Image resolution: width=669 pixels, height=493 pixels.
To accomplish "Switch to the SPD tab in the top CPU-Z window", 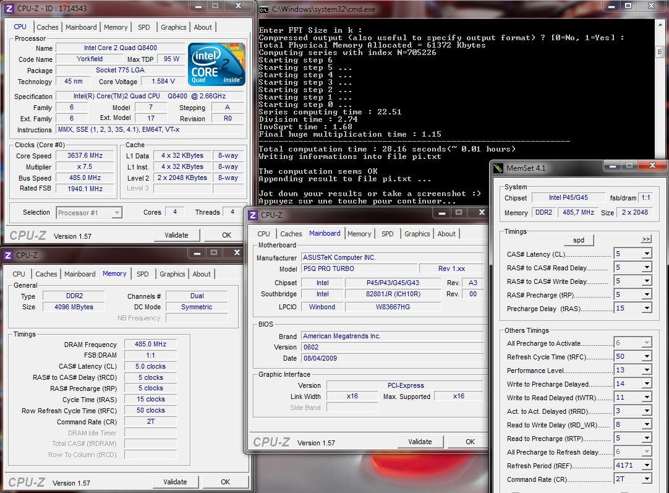I will pyautogui.click(x=144, y=27).
